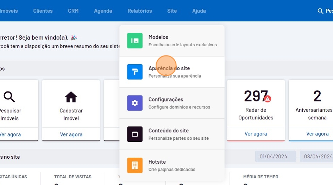Expand the Site menu in navigation
Image resolution: width=333 pixels, height=185 pixels.
point(172,11)
